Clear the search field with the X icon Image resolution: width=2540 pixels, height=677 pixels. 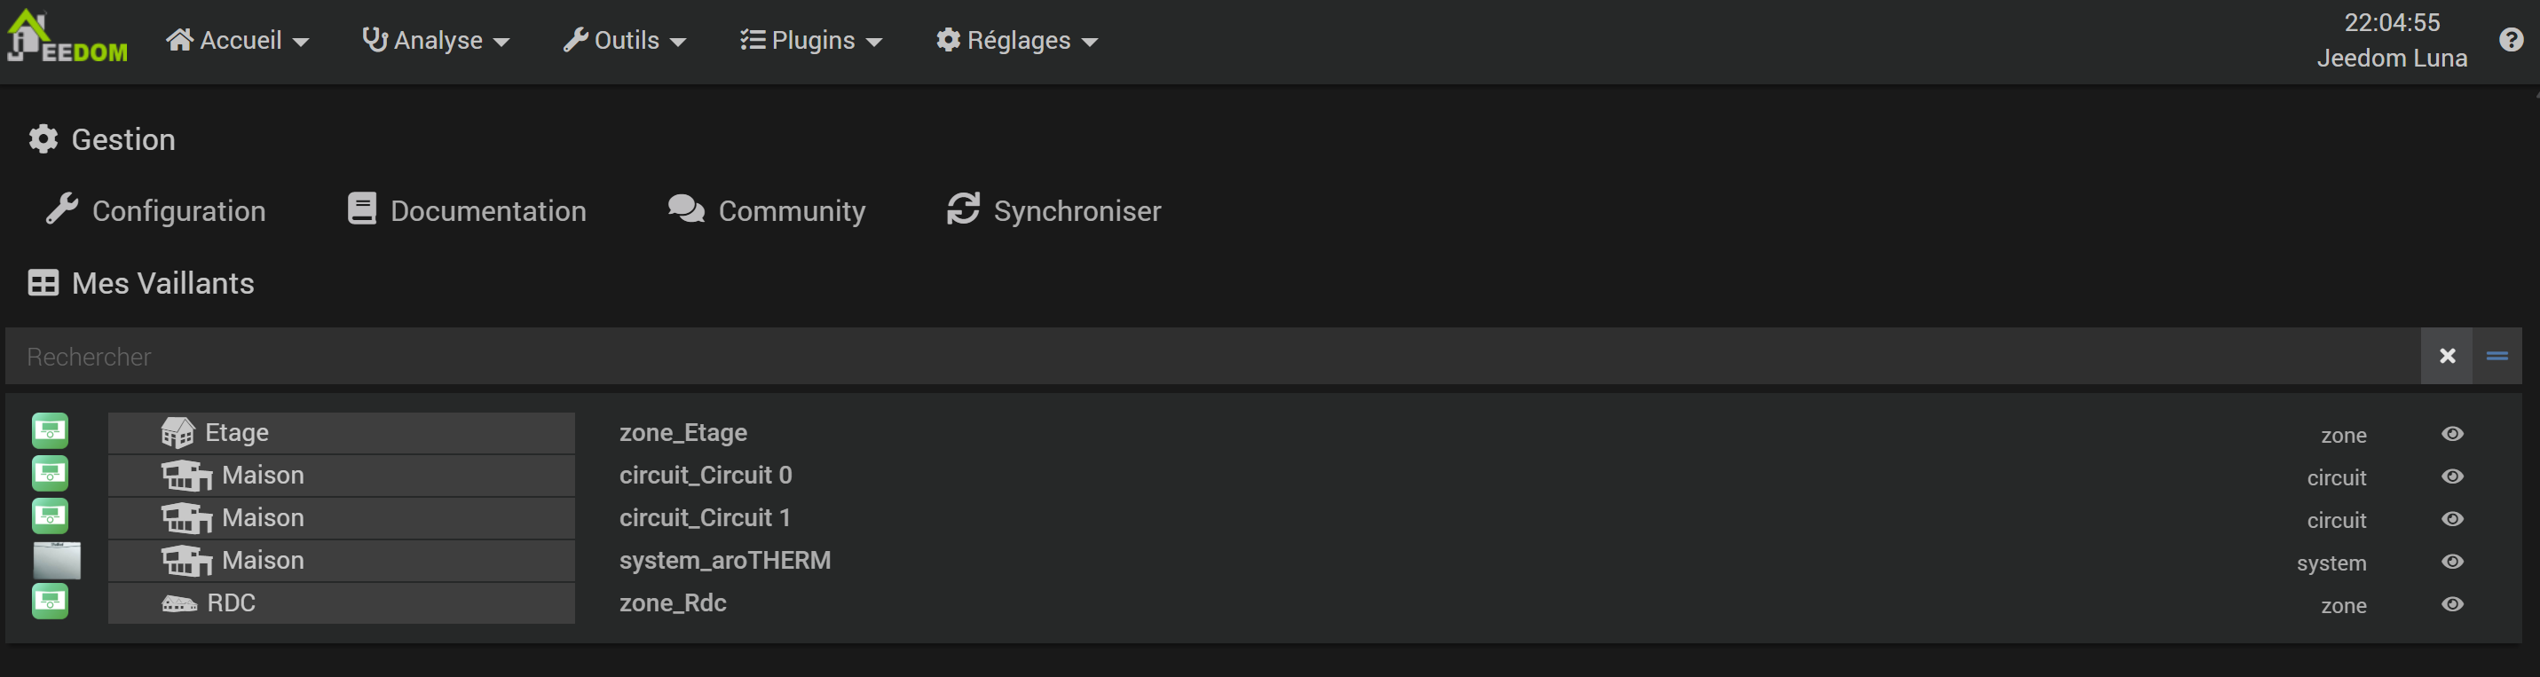(2446, 357)
